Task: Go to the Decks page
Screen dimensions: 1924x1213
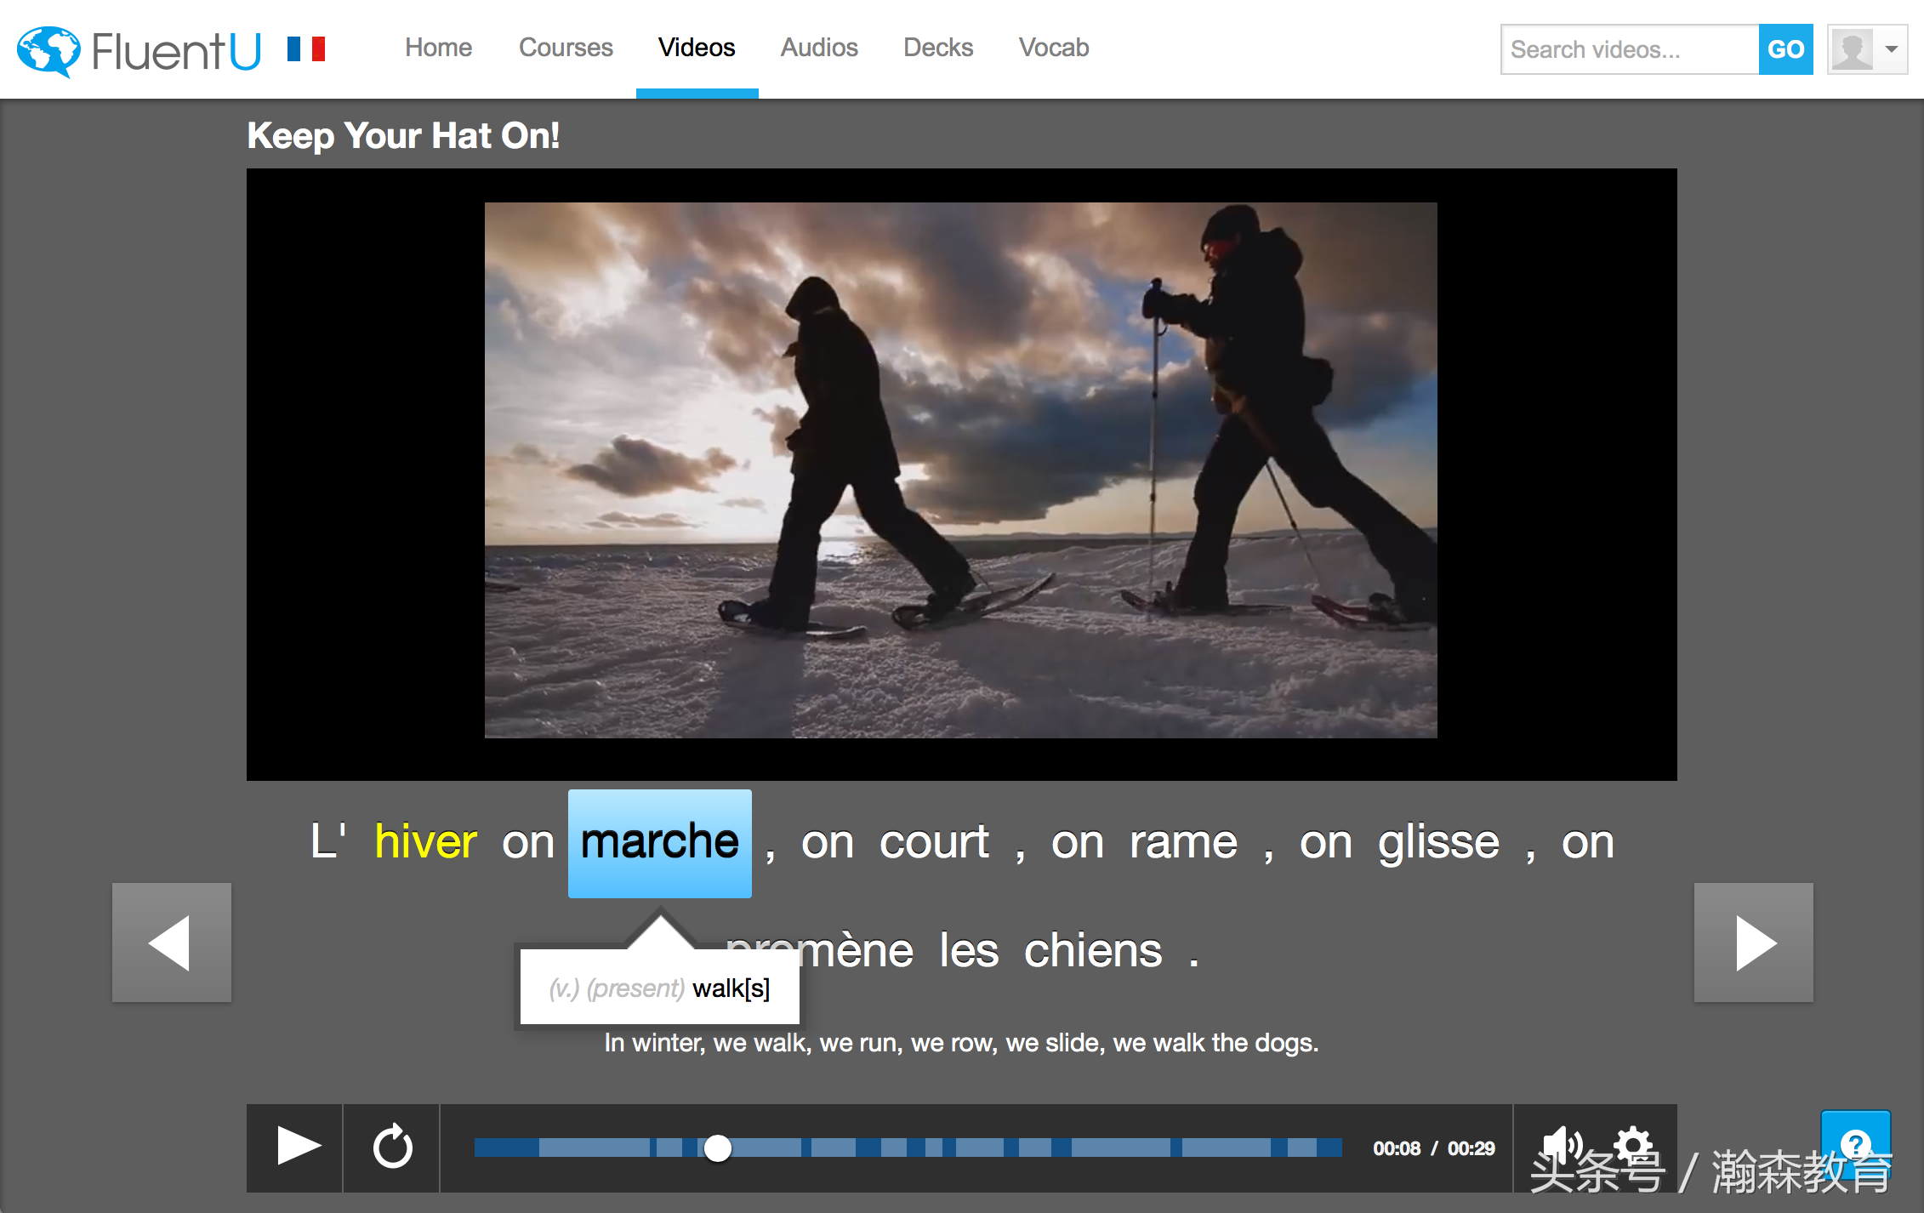Action: (x=937, y=48)
